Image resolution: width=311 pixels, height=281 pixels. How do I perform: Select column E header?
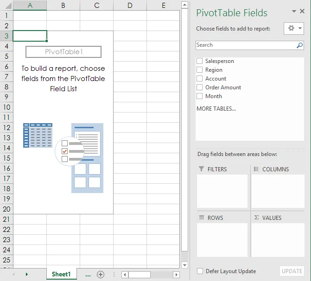pos(163,6)
